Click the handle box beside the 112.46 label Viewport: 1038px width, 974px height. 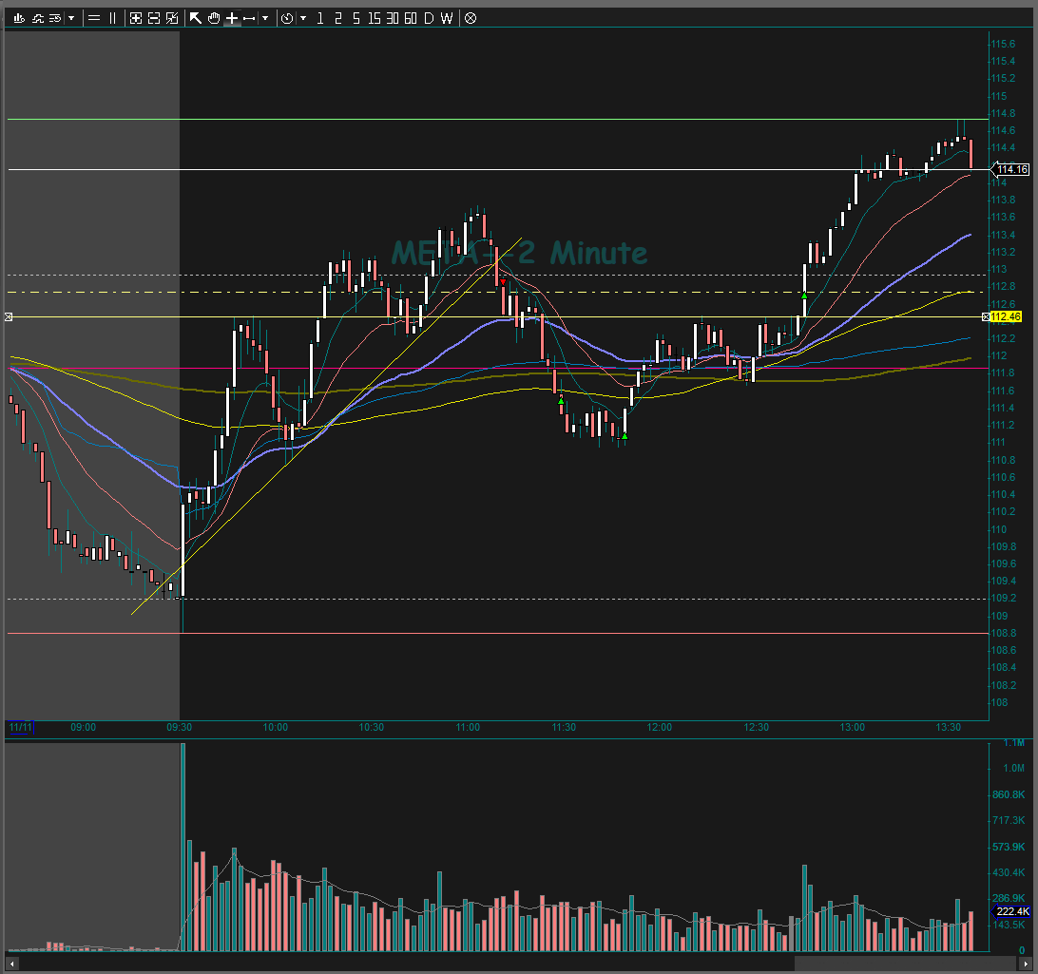click(986, 317)
